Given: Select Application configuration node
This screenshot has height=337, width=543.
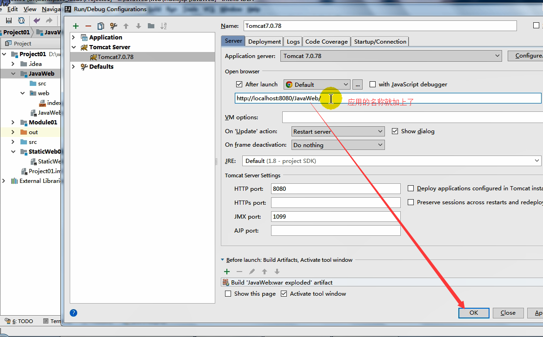Looking at the screenshot, I should click(x=105, y=37).
